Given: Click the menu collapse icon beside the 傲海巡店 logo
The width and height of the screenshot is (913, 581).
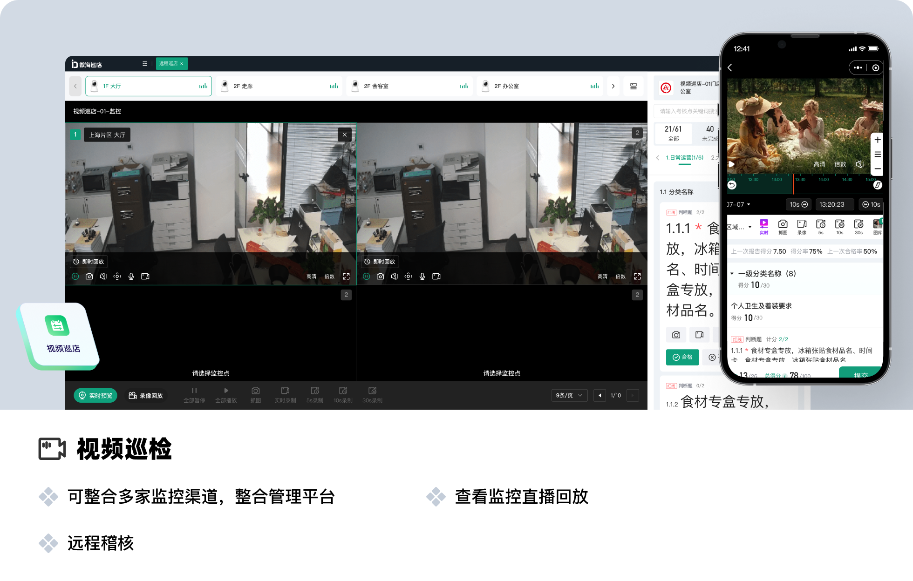Looking at the screenshot, I should 144,64.
